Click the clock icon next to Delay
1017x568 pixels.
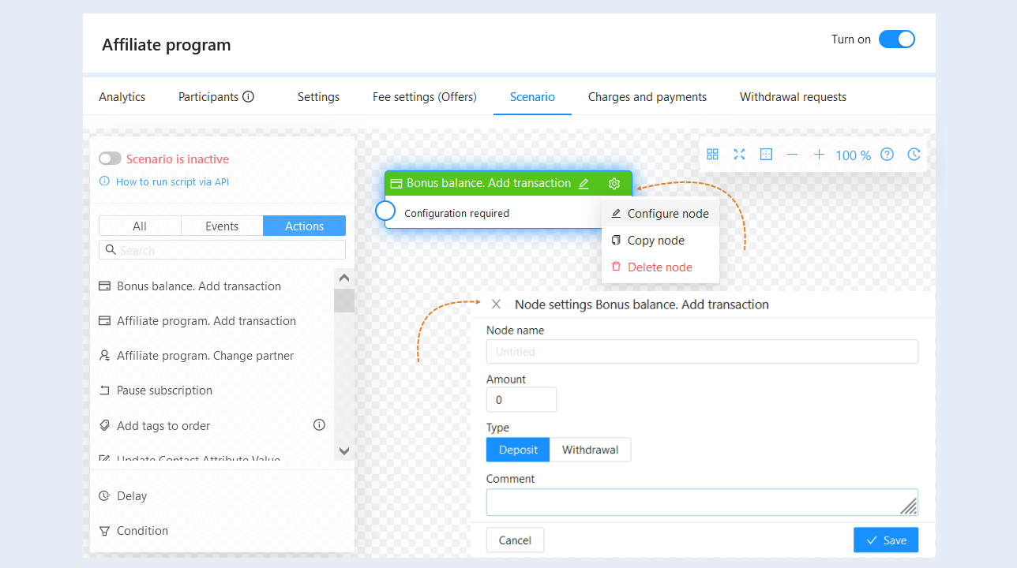tap(104, 496)
